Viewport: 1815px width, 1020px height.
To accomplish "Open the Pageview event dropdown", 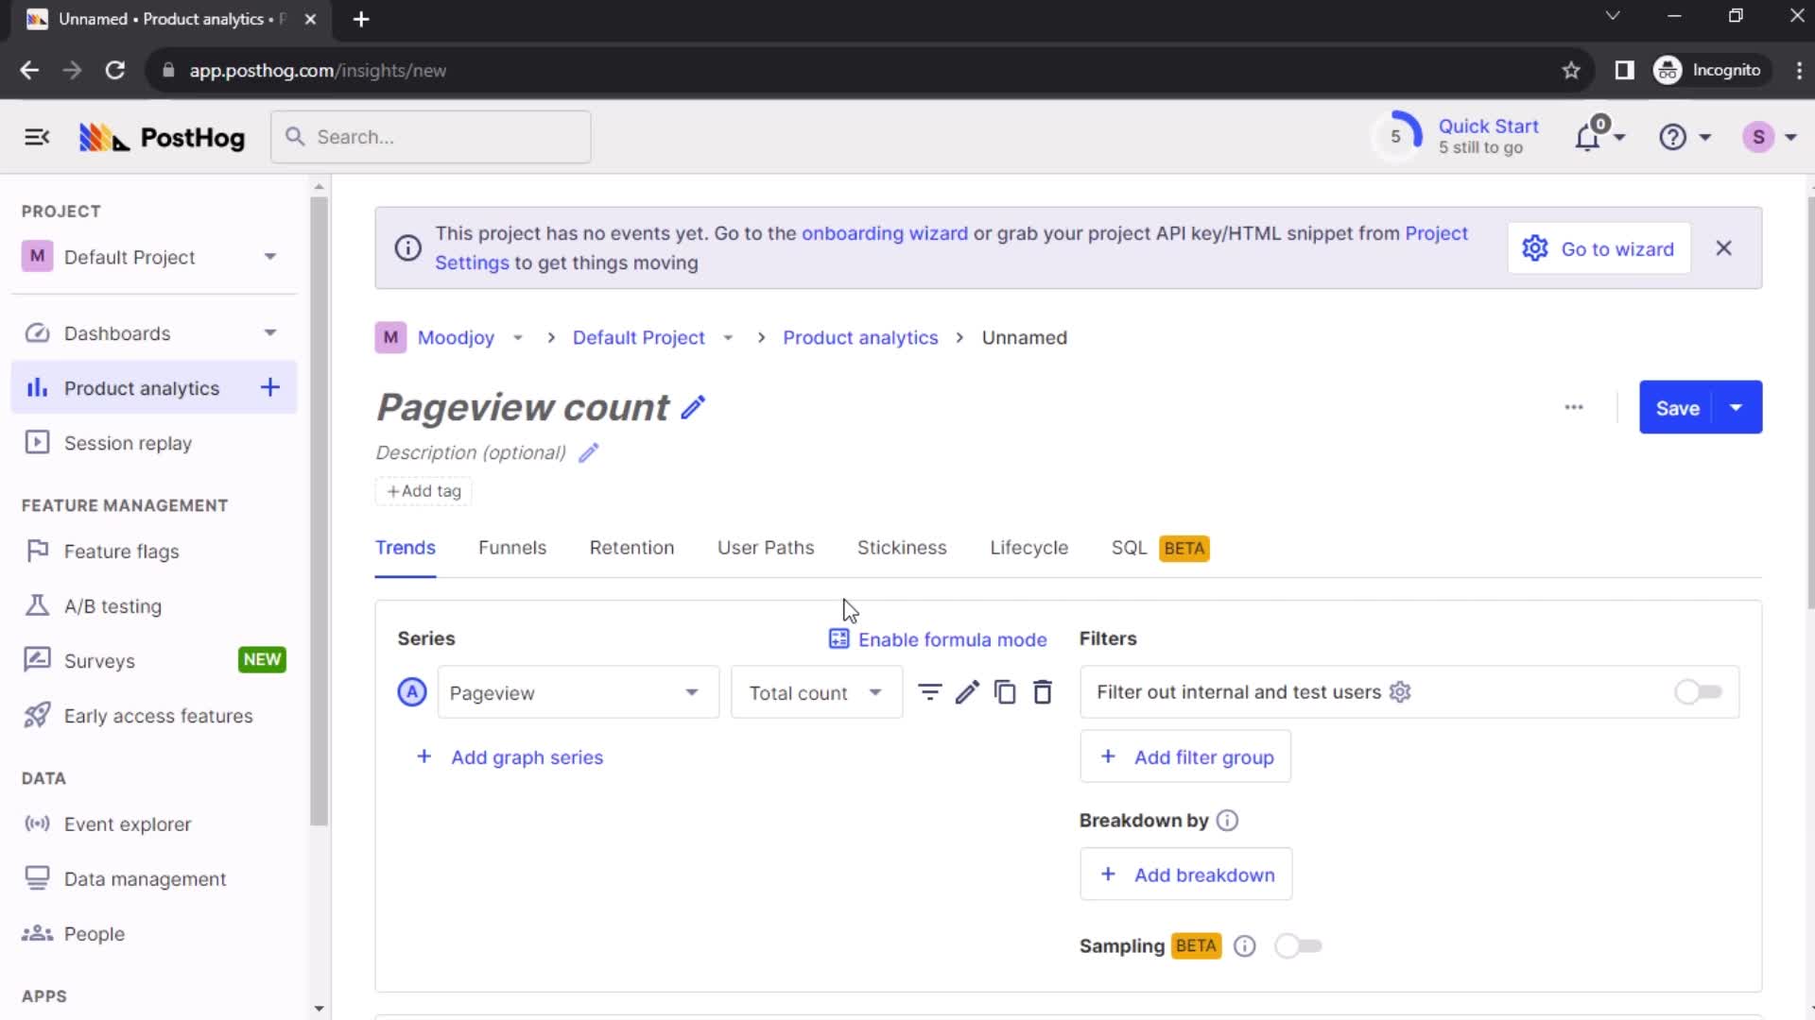I will pos(577,692).
